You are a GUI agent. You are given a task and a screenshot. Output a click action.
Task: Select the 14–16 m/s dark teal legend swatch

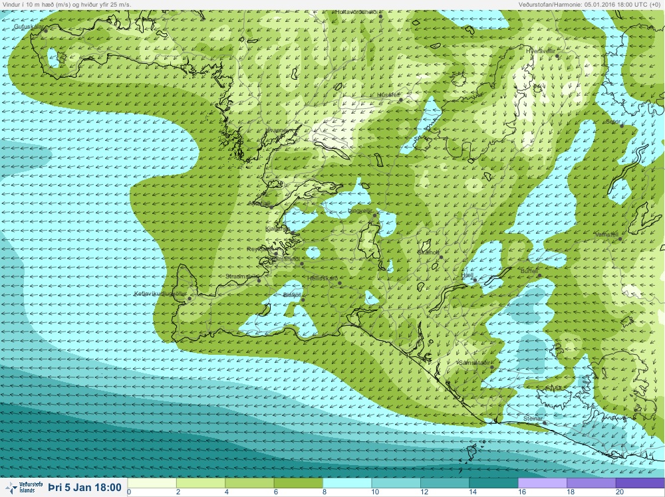pos(493,483)
